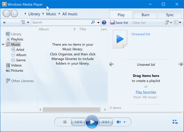Maximize the Windows Media Player window
Image resolution: width=184 pixels, height=132 pixels.
point(163,4)
